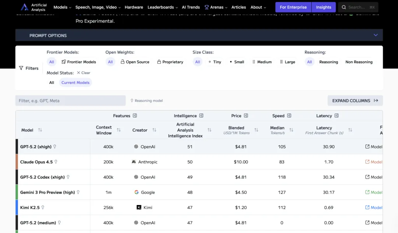Go to Hardware page

click(134, 7)
